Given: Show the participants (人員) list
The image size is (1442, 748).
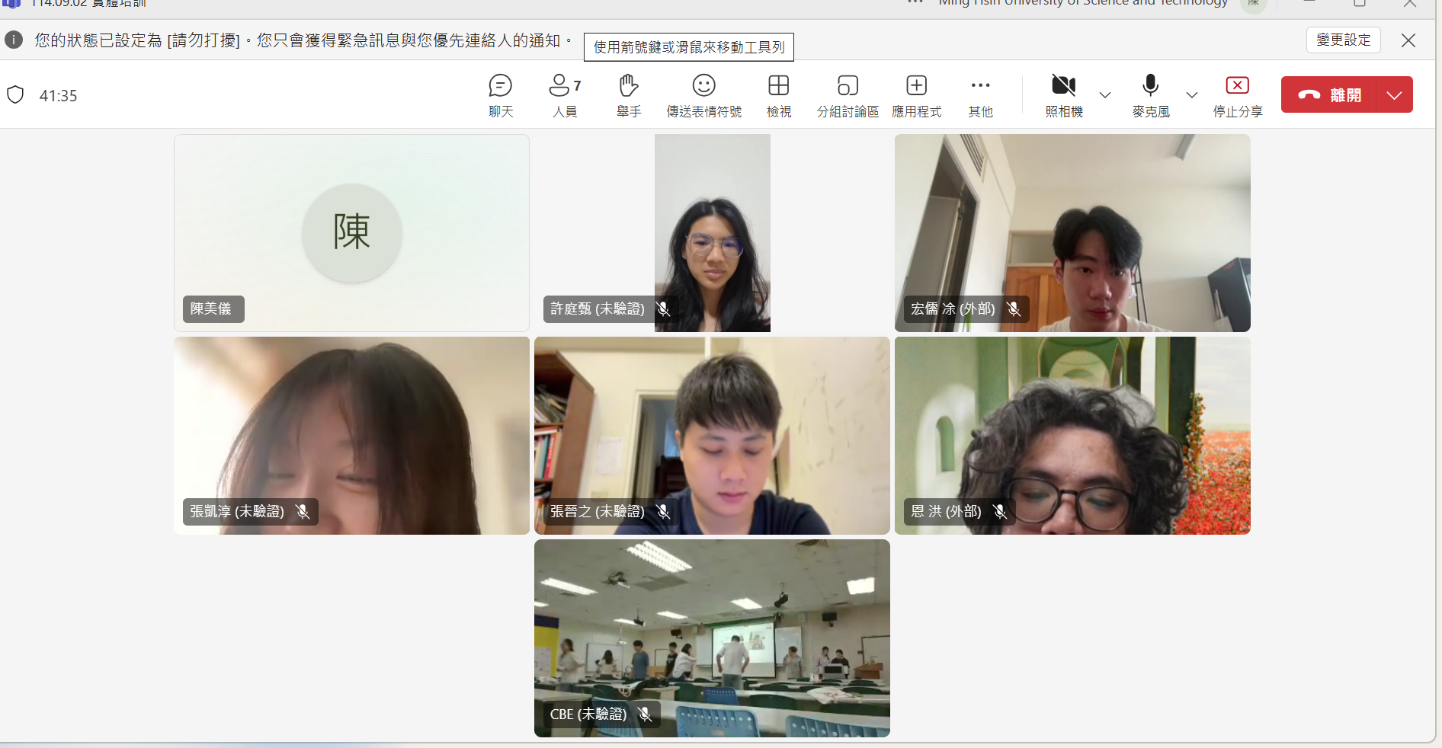Looking at the screenshot, I should pyautogui.click(x=565, y=95).
